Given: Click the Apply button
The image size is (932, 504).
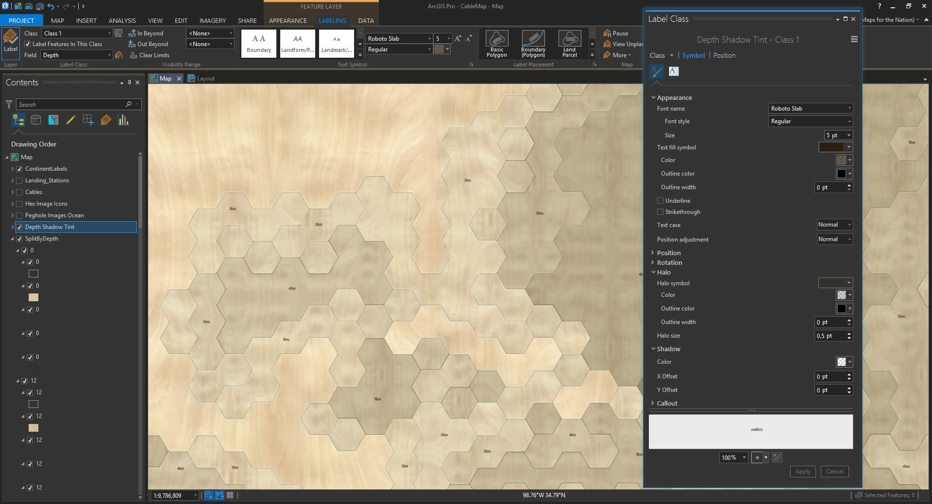Looking at the screenshot, I should [x=802, y=471].
